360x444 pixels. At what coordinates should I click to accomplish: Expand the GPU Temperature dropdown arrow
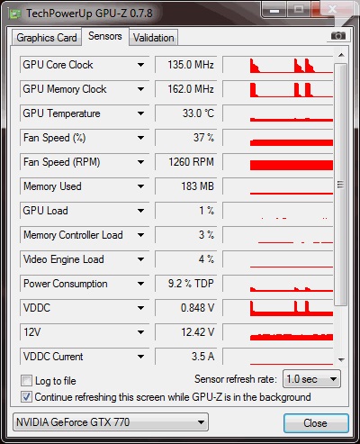coord(140,113)
